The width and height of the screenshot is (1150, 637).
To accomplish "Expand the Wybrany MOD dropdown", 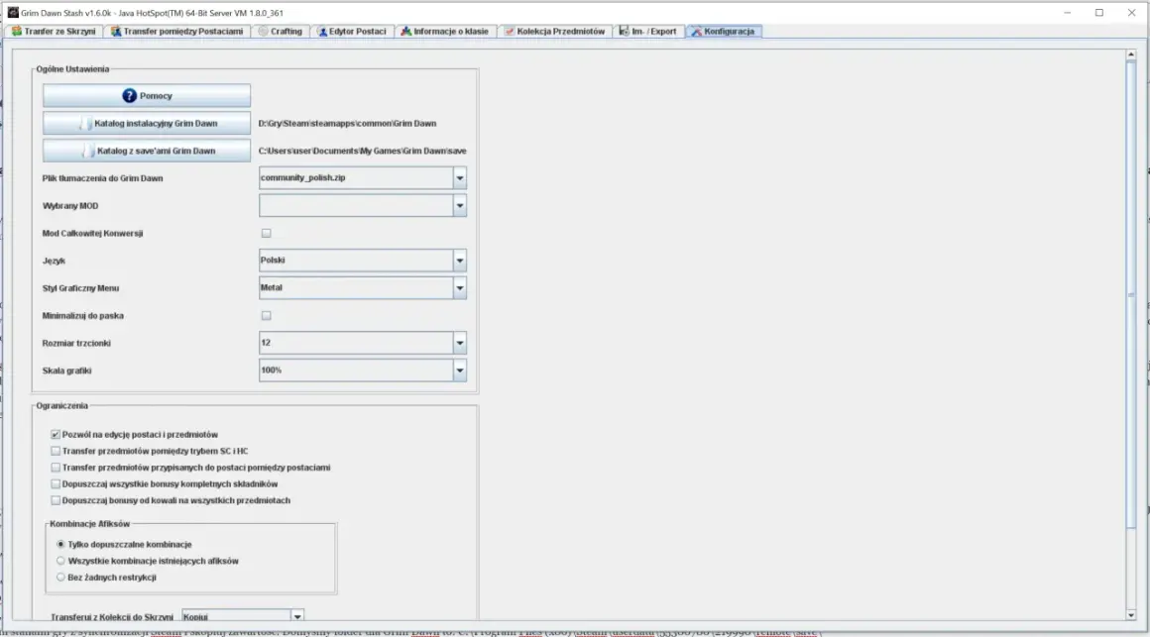I will (x=362, y=206).
